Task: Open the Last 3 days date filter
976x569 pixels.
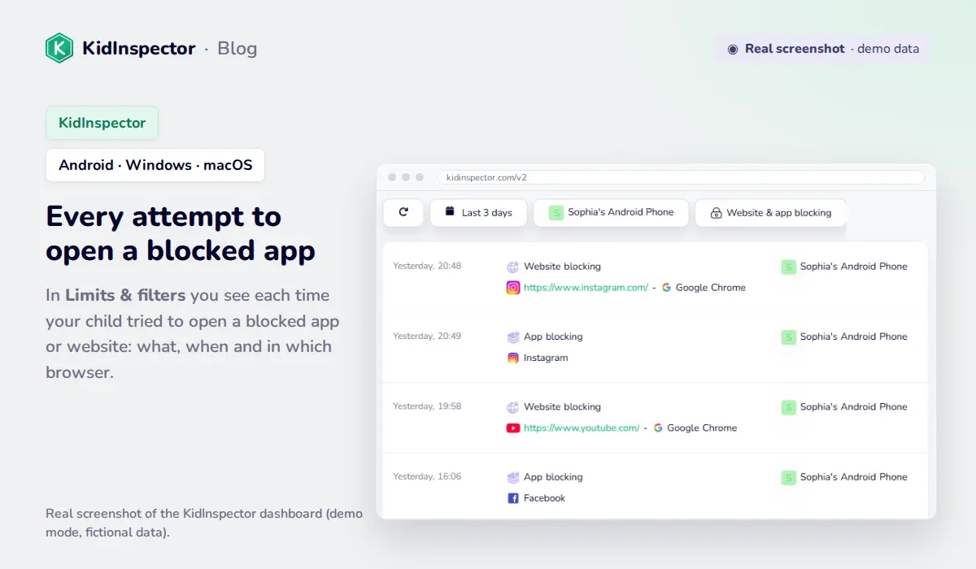Action: click(478, 212)
